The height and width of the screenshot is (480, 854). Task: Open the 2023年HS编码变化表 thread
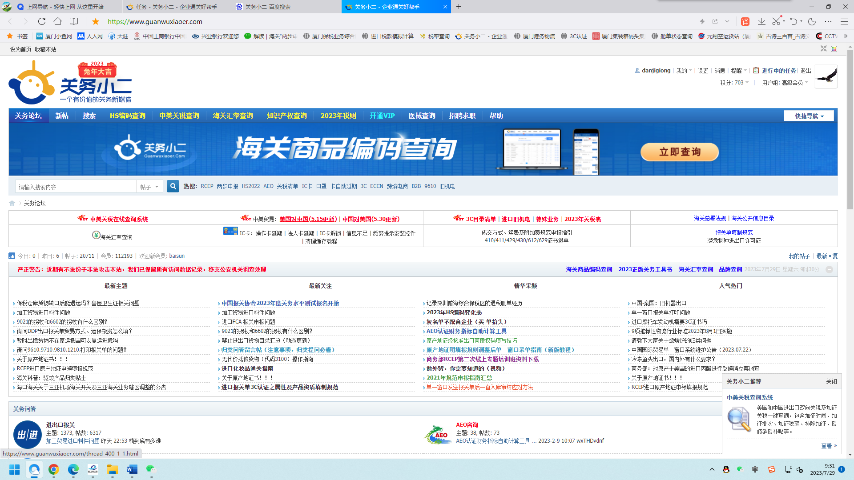[454, 312]
